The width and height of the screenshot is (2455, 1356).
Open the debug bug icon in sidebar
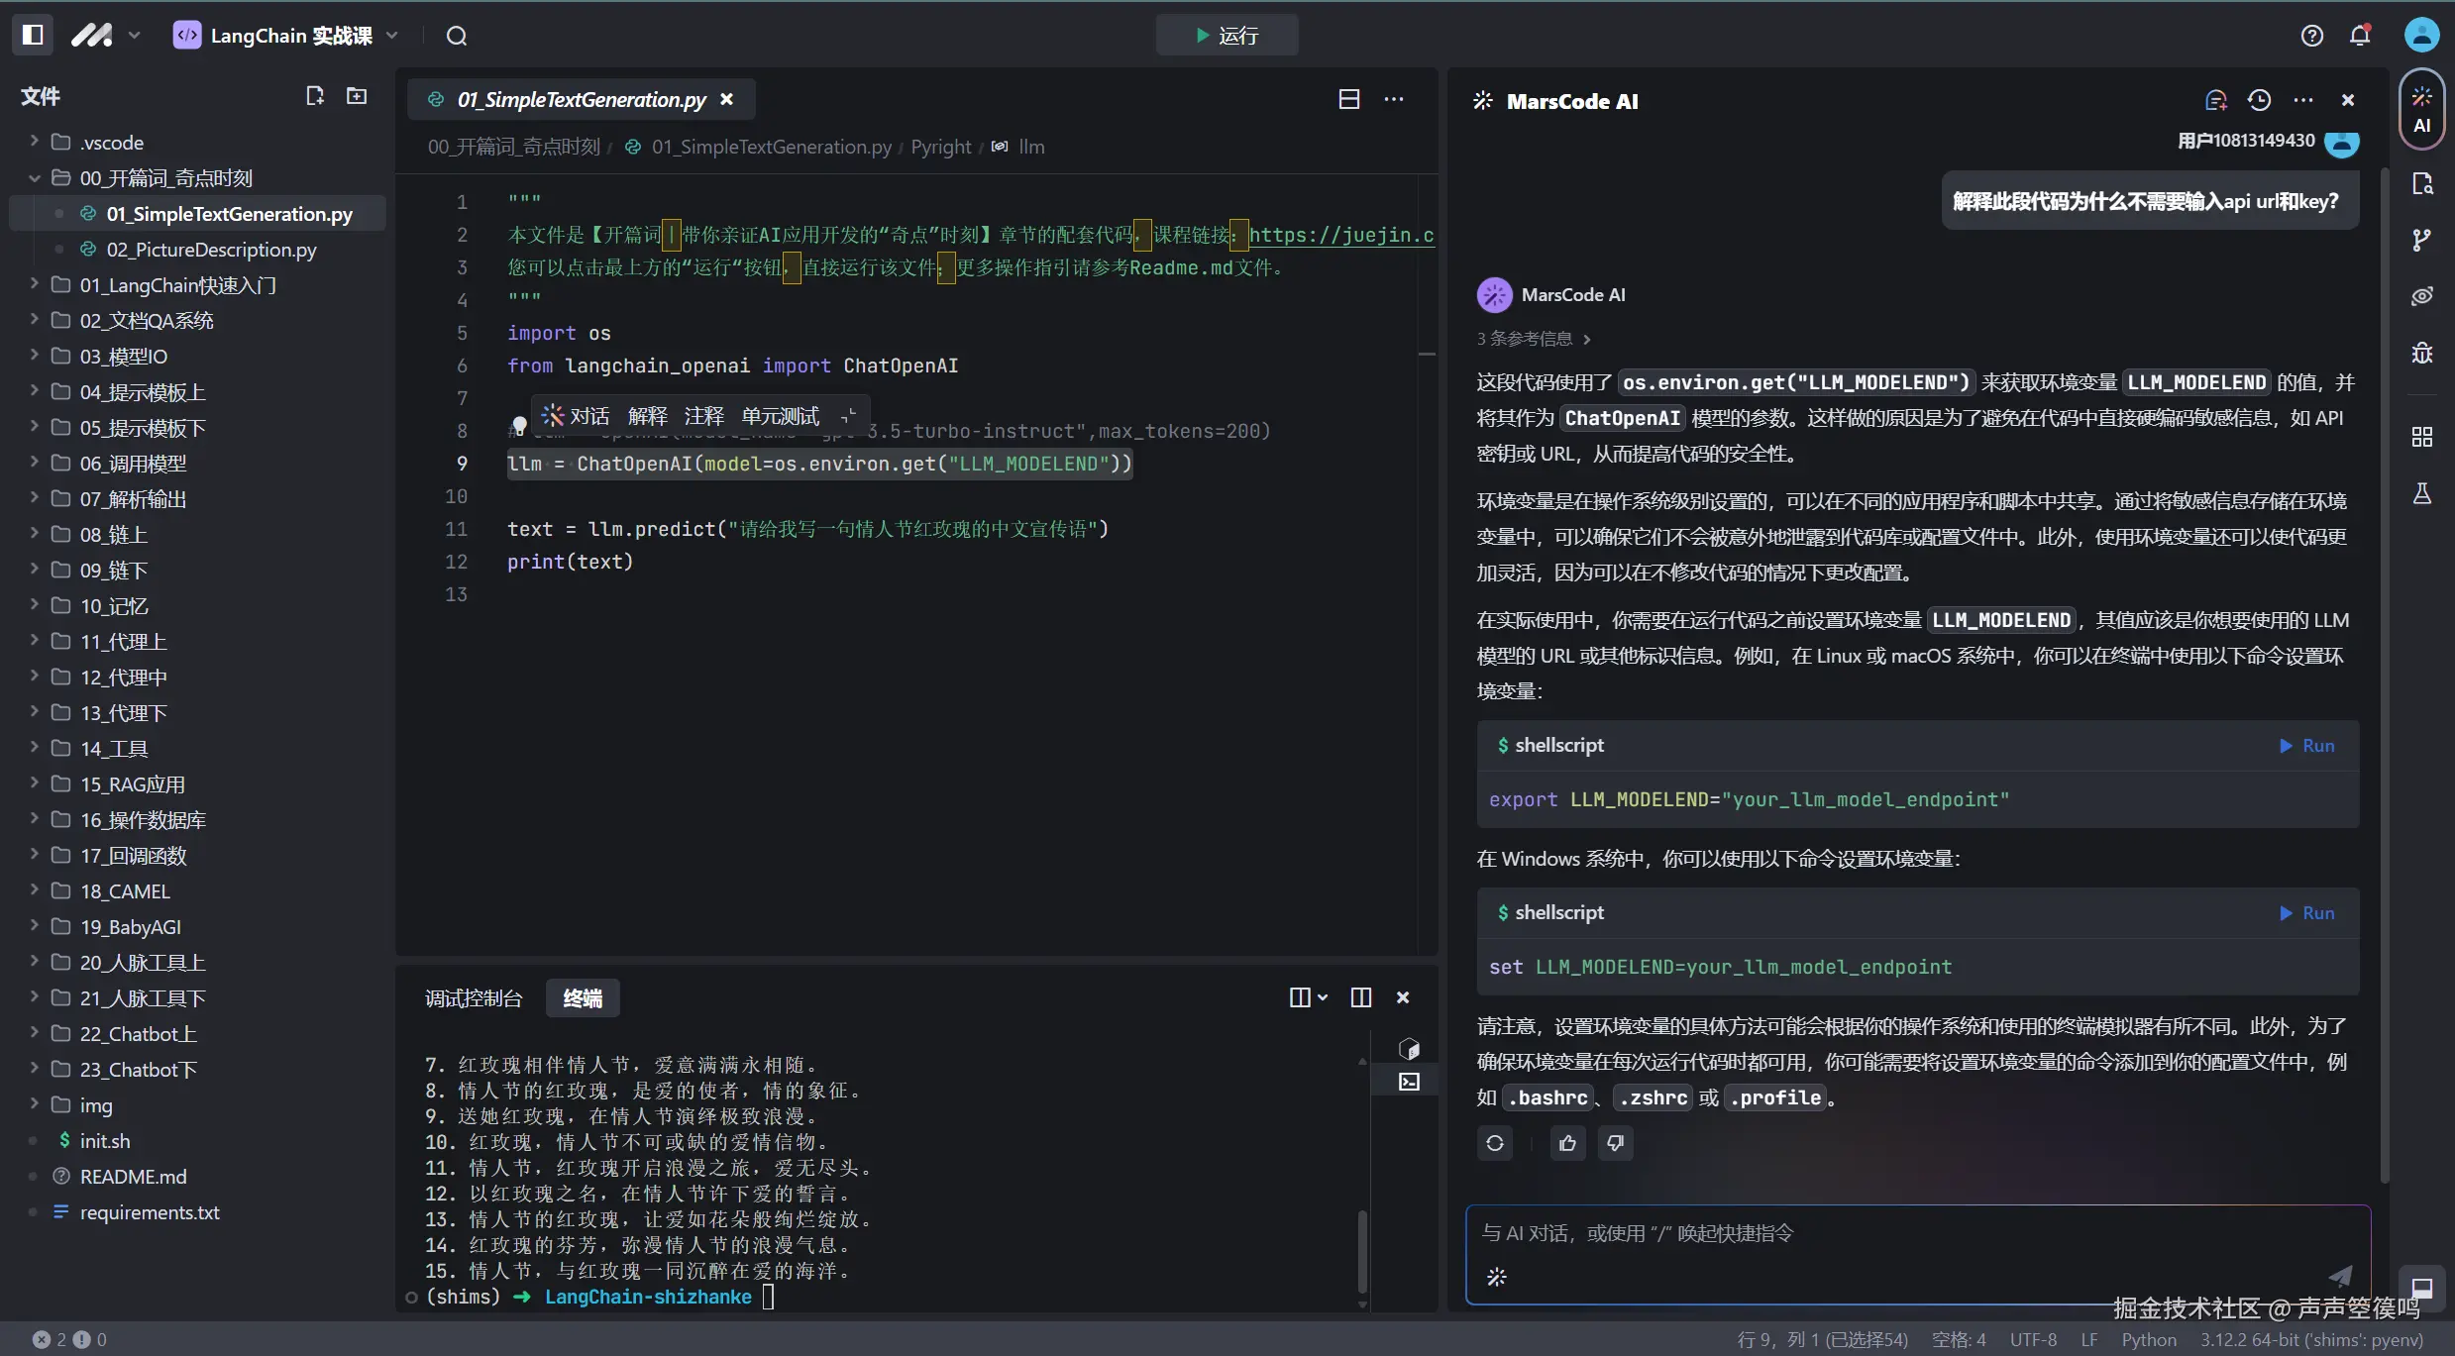(x=2421, y=354)
